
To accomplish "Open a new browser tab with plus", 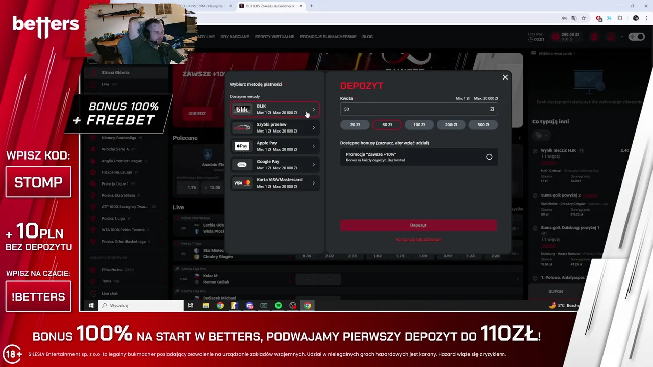I will pos(311,6).
